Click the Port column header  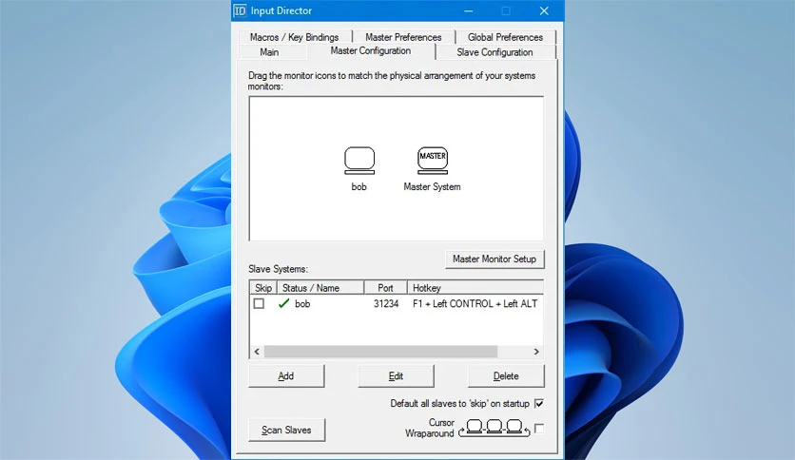[385, 288]
